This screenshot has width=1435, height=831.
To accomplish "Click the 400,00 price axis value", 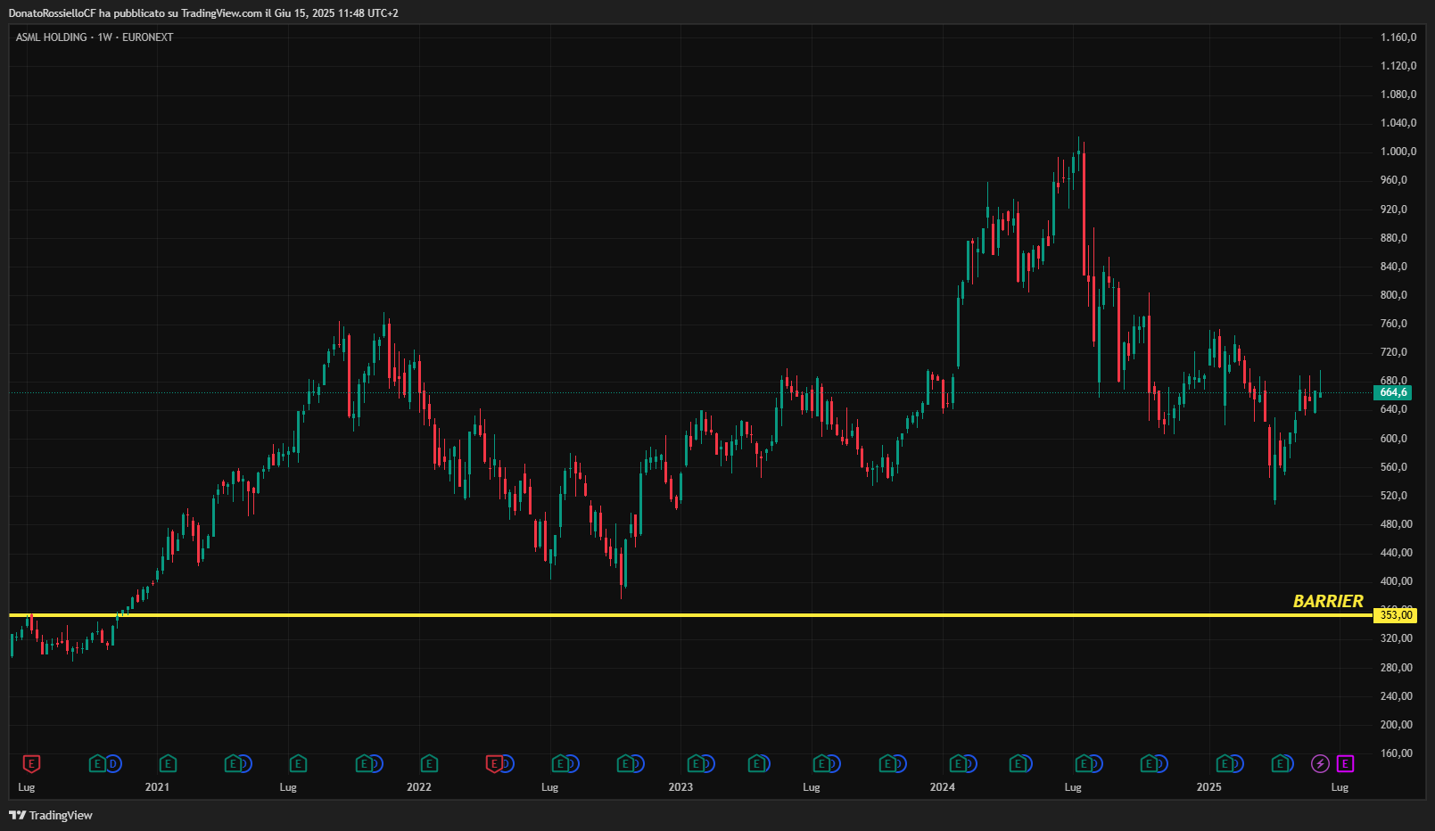I will click(x=1397, y=581).
